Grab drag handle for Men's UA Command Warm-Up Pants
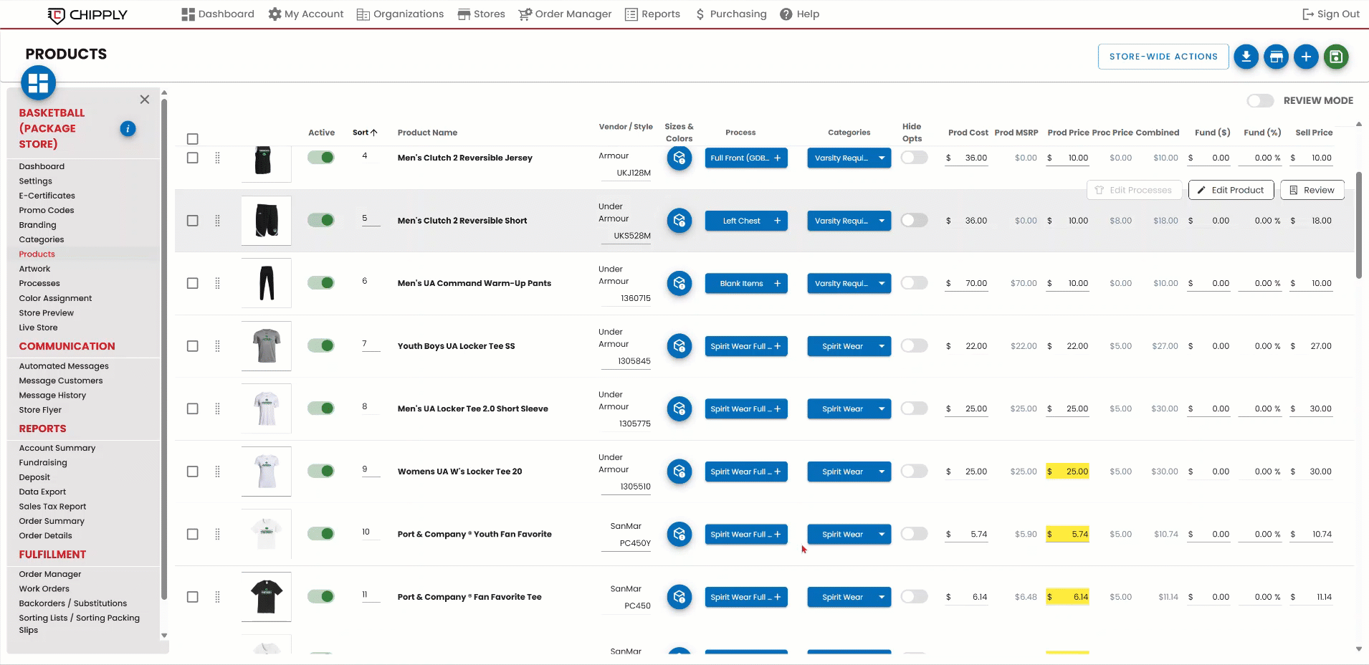This screenshot has height=665, width=1369. coord(217,284)
